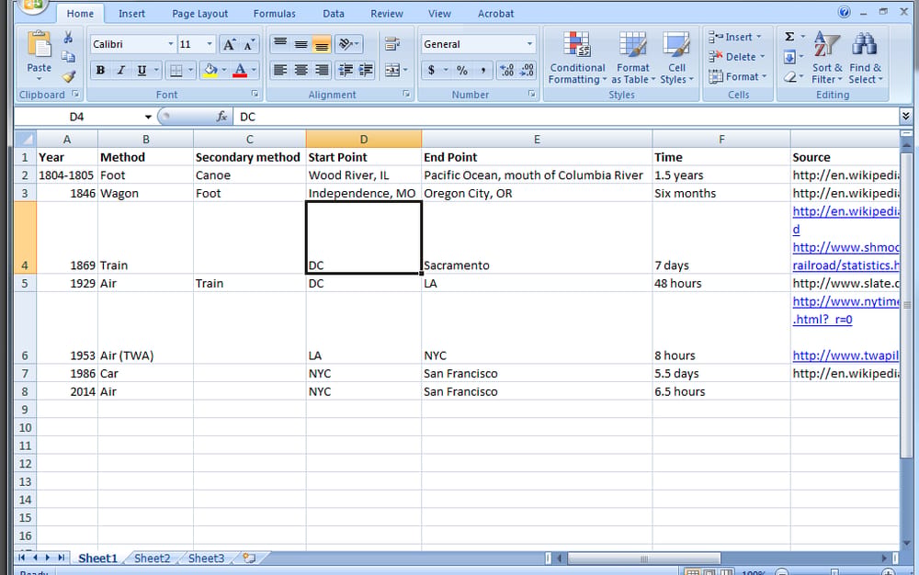This screenshot has width=919, height=575.
Task: Click the Middle Align icon
Action: click(301, 44)
